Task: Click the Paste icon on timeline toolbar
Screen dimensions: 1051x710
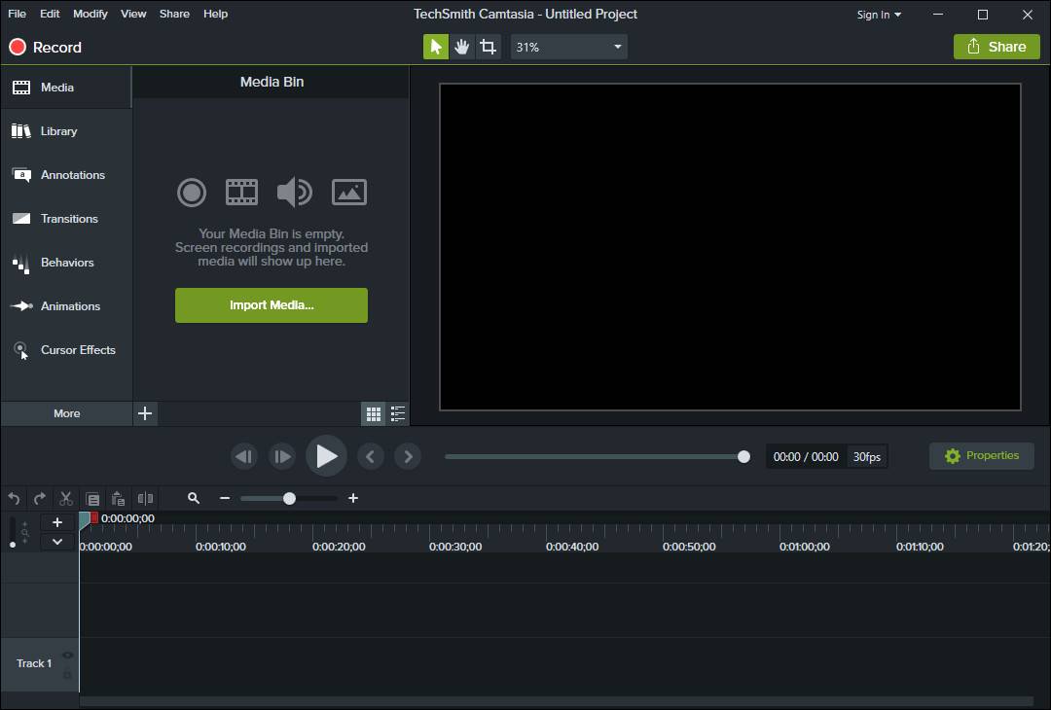Action: pos(118,498)
